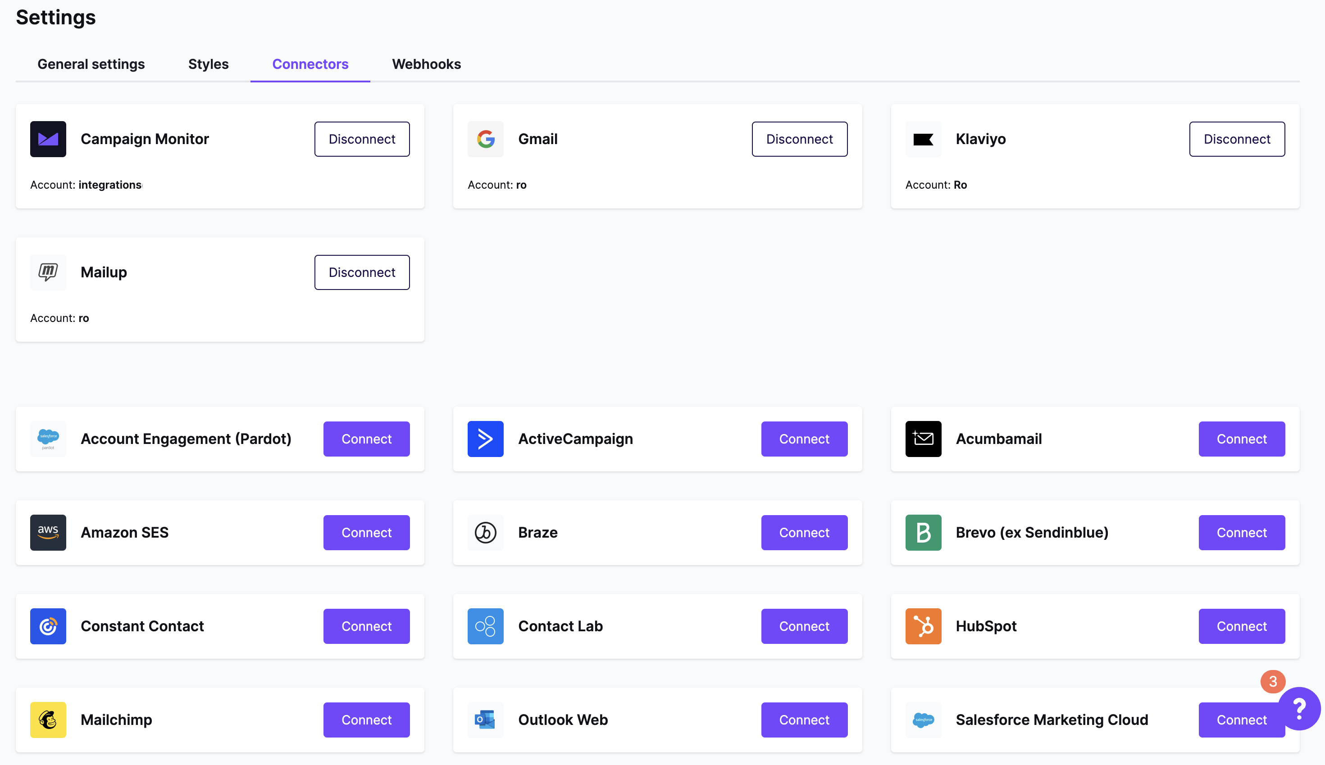The height and width of the screenshot is (765, 1325).
Task: Click the Braze logo icon
Action: 485,532
